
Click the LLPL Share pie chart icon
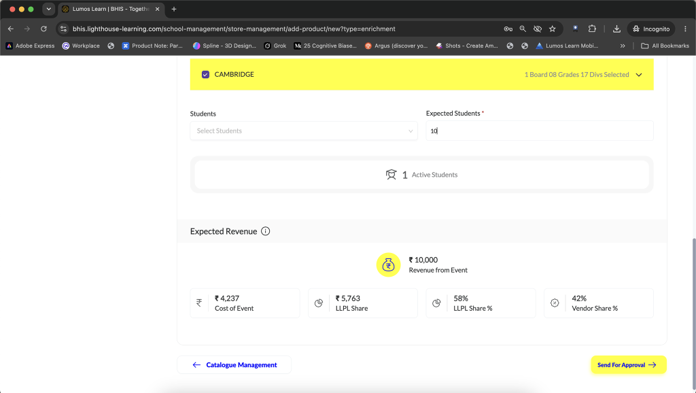(x=318, y=303)
